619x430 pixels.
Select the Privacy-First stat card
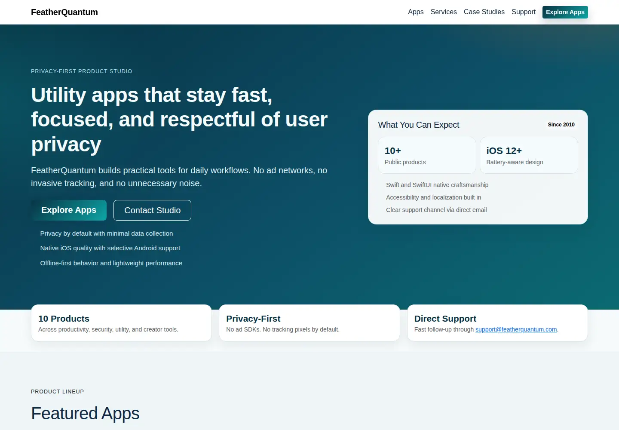click(309, 323)
